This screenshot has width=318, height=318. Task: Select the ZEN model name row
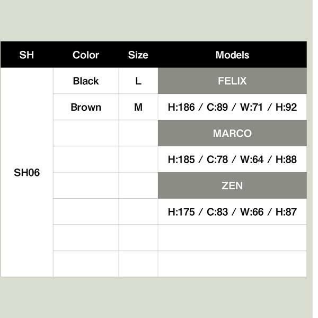pos(232,185)
